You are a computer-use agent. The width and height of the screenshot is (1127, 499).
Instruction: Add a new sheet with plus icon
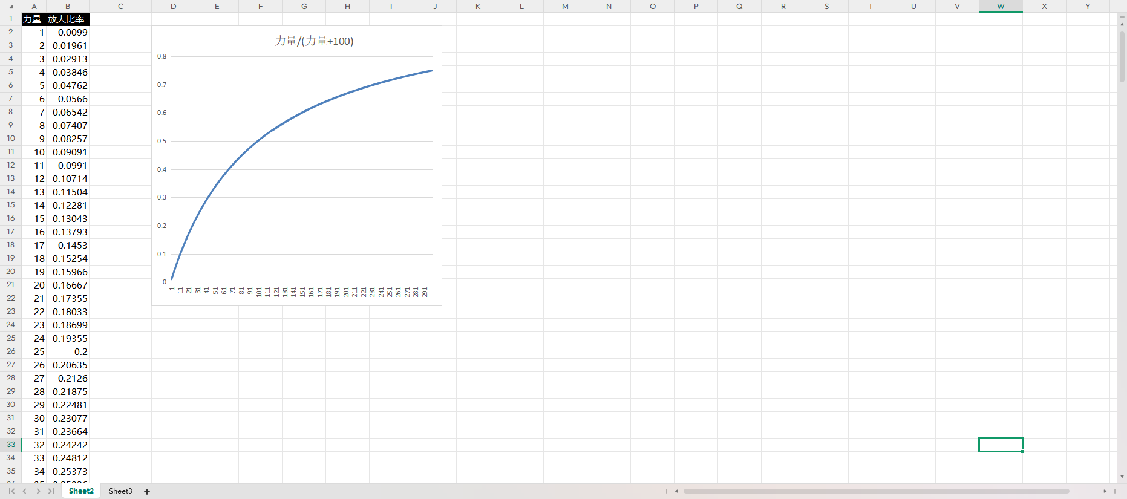pos(147,492)
